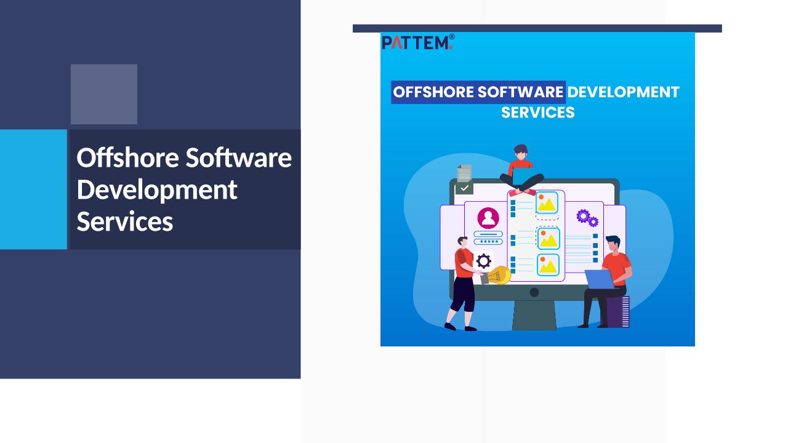Viewport: 788px width, 443px height.
Task: Select the middle picture placeholder icon
Action: (547, 238)
